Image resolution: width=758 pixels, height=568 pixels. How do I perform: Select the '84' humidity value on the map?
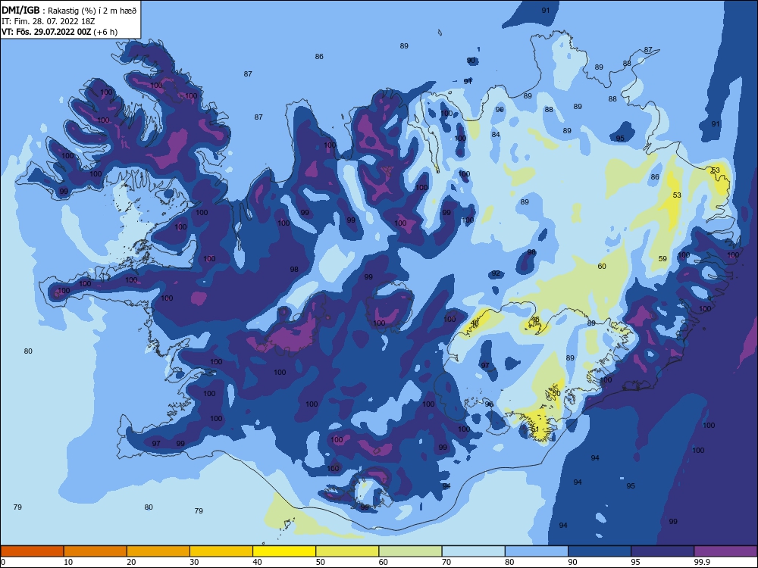496,134
